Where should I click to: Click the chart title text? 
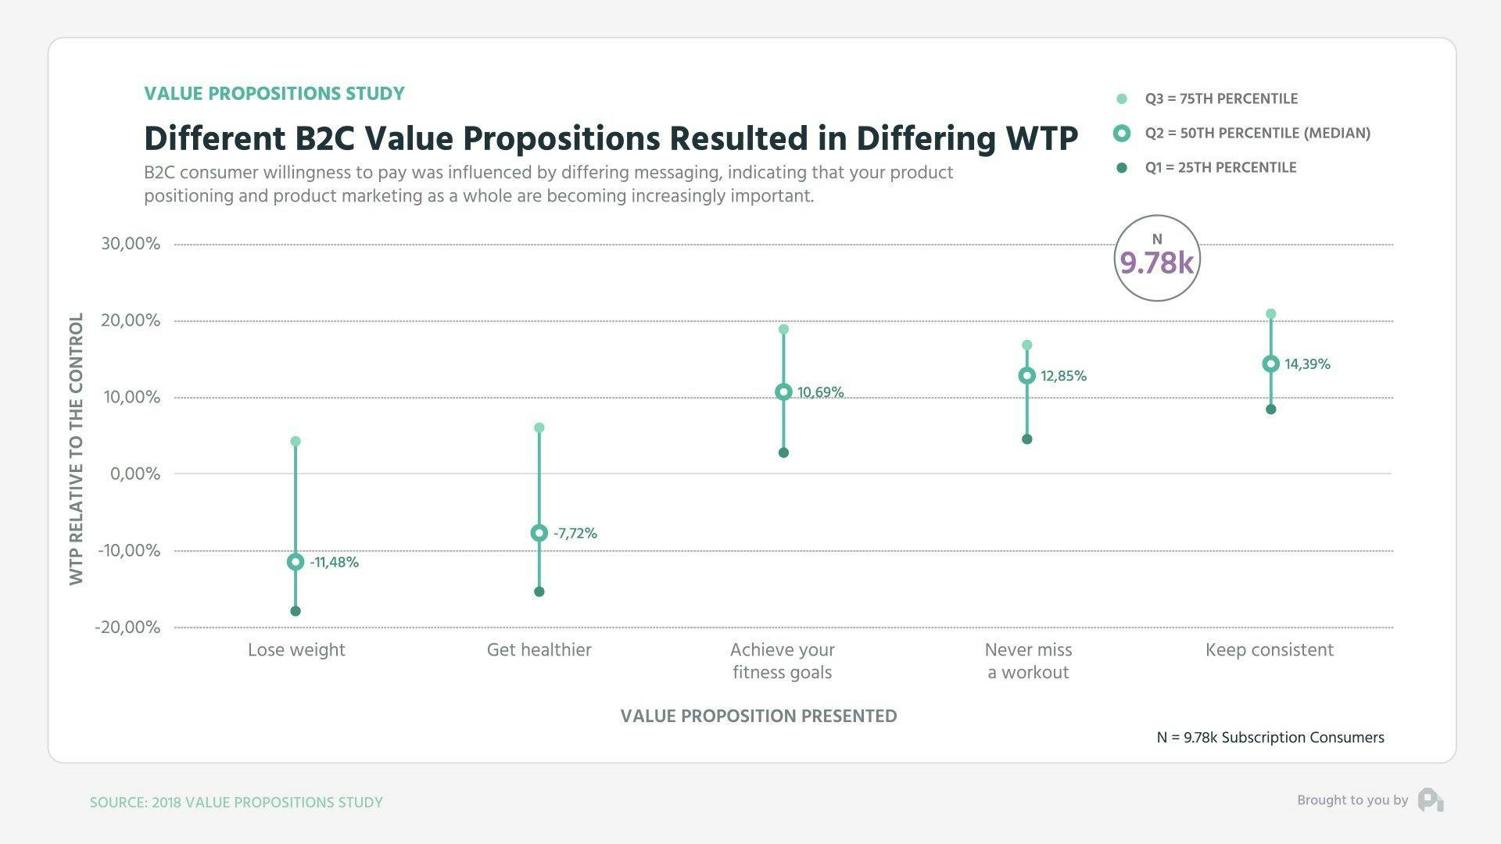[x=611, y=138]
